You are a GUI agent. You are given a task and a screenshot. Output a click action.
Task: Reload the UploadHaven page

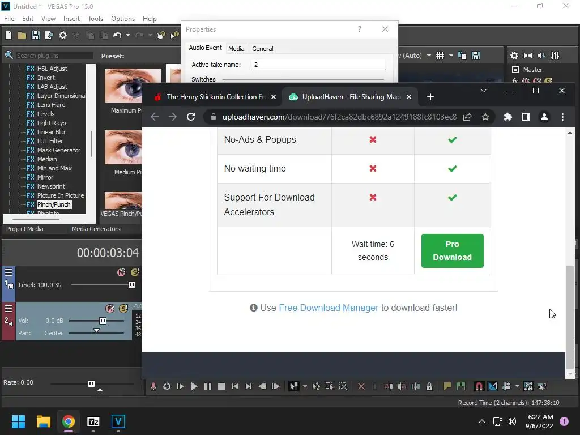(x=191, y=117)
